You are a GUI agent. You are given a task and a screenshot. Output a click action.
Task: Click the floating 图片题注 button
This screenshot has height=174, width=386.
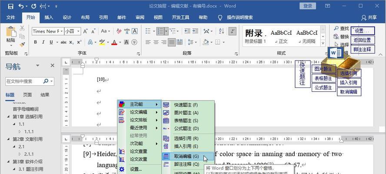[x=323, y=69]
